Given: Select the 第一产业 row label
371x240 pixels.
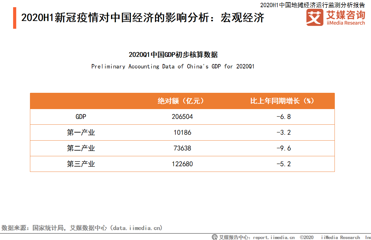Looking at the screenshot, I should pos(81,132).
